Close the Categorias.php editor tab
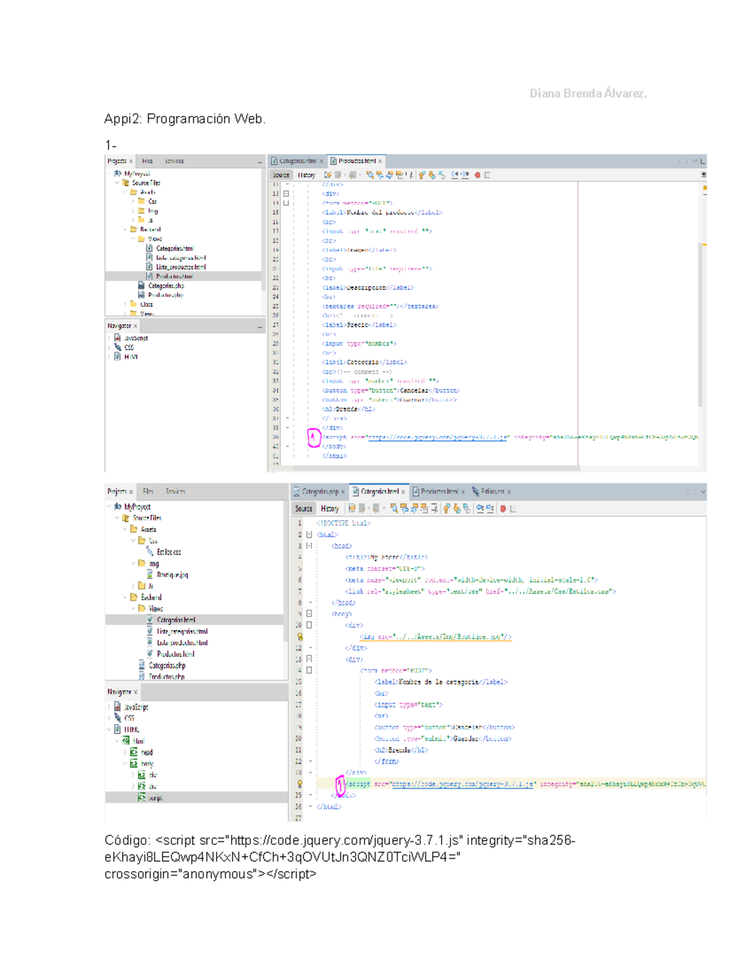The height and width of the screenshot is (975, 753). 343,492
